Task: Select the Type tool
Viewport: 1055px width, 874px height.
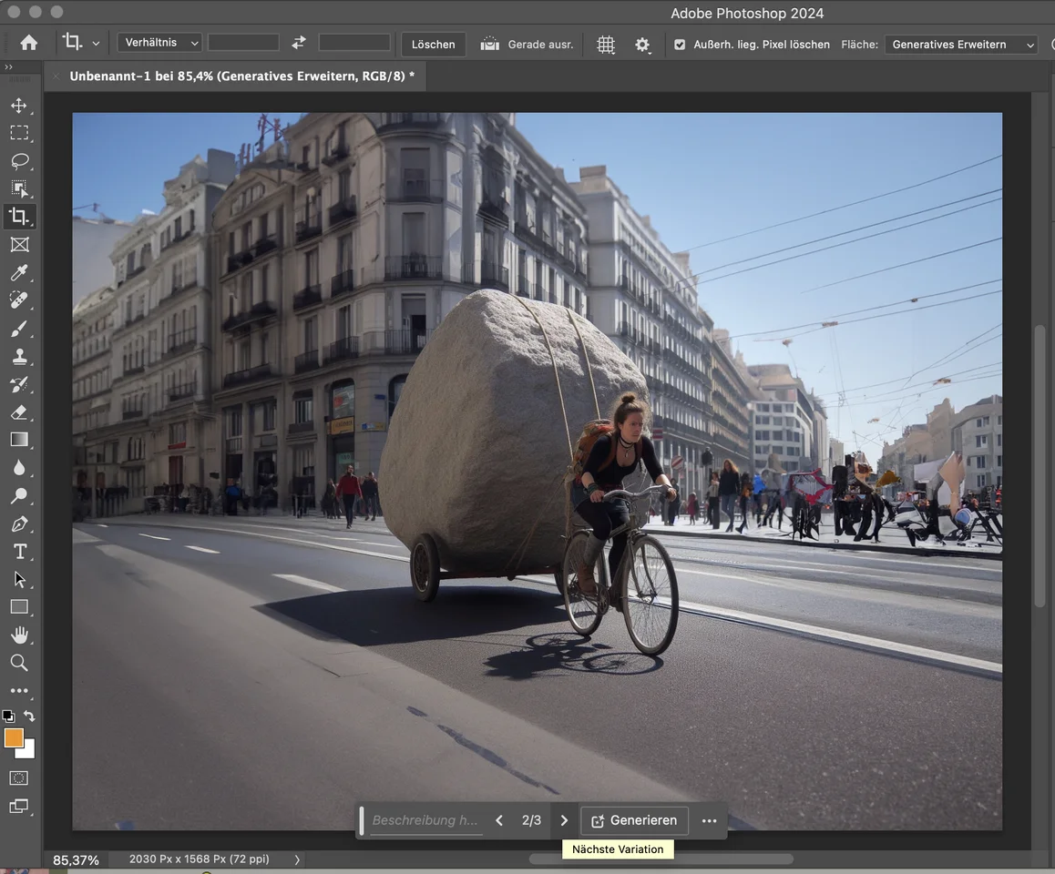Action: click(19, 552)
